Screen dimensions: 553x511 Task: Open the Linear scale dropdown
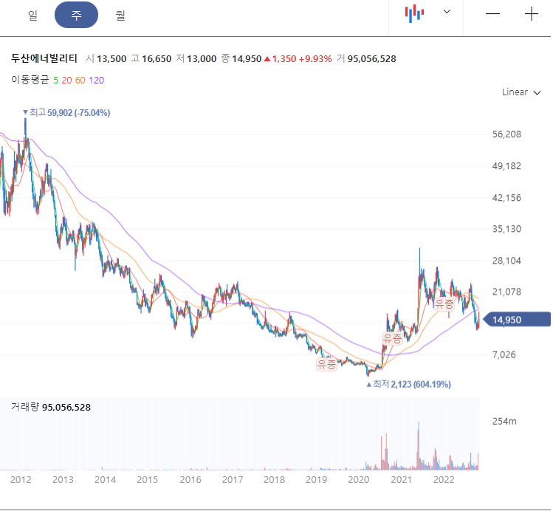click(521, 92)
